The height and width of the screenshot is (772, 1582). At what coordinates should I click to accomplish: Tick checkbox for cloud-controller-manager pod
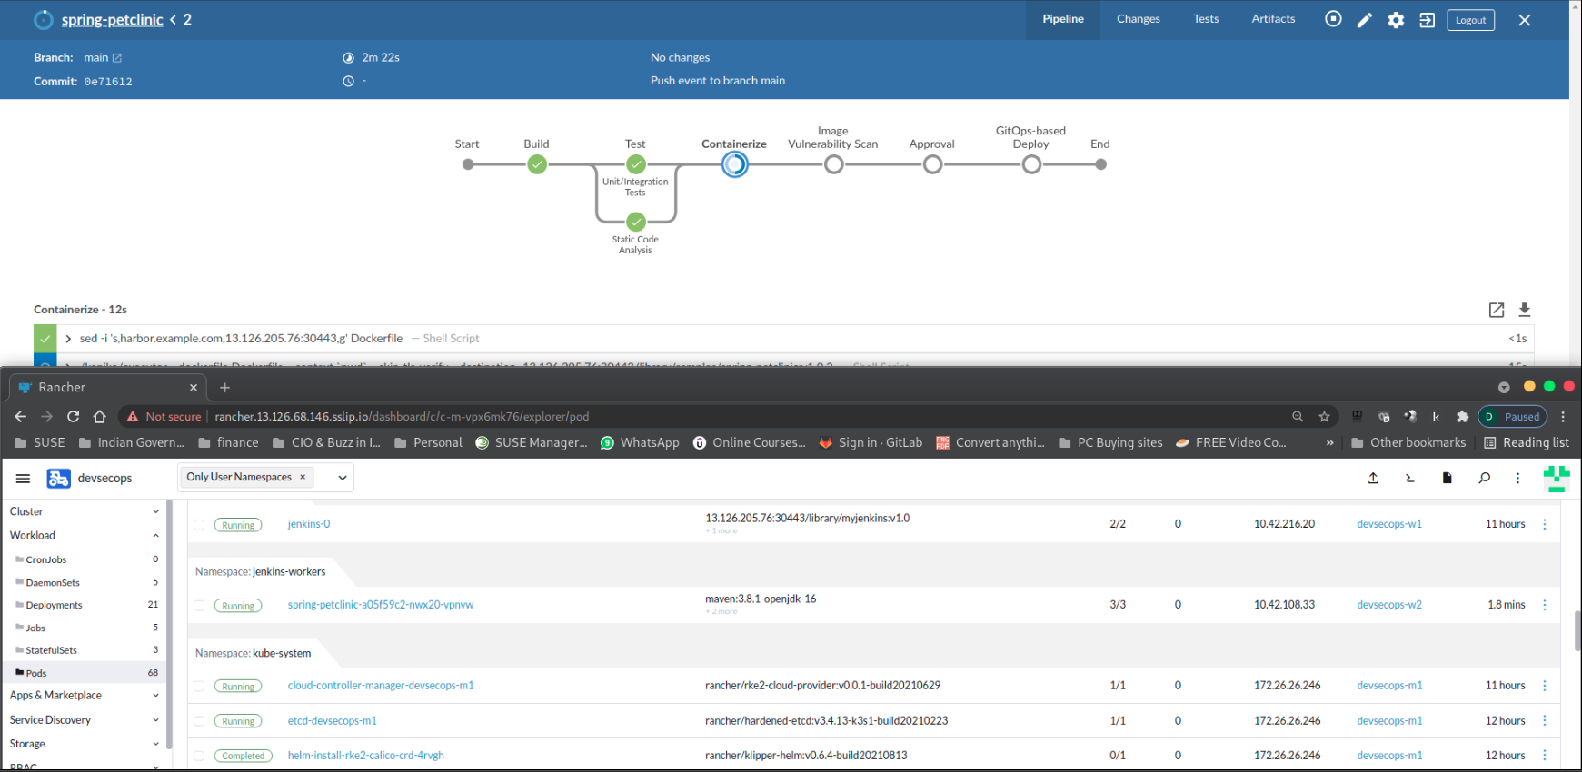click(x=199, y=687)
